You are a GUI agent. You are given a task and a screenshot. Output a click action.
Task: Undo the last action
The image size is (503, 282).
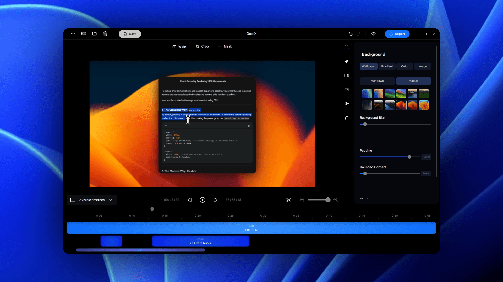[351, 34]
